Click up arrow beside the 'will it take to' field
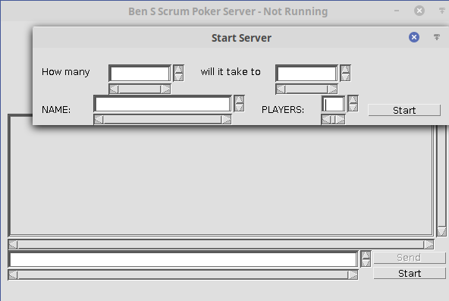Image resolution: width=449 pixels, height=301 pixels. point(345,69)
